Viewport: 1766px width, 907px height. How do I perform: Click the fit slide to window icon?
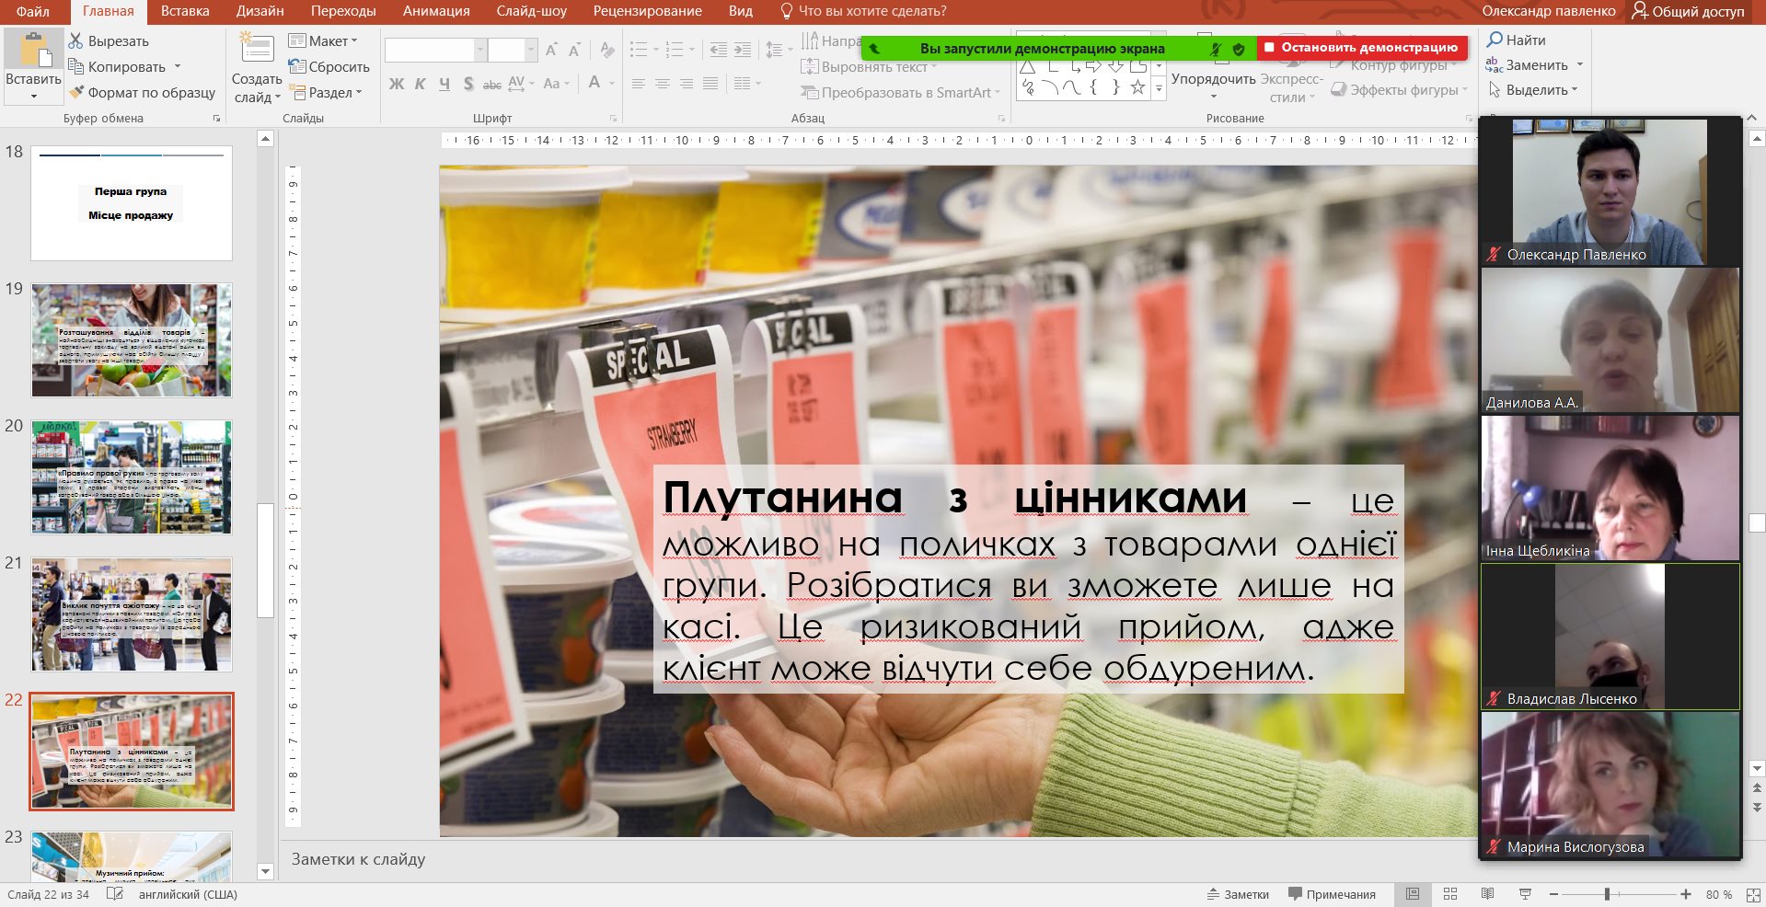[x=1752, y=894]
